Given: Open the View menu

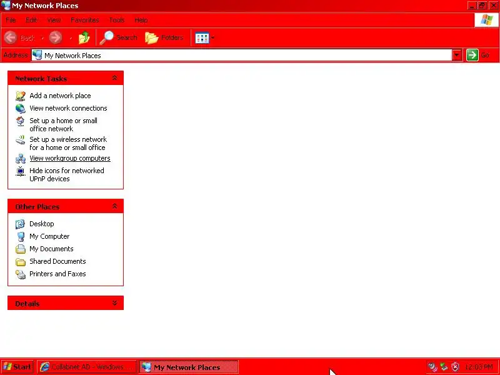Looking at the screenshot, I should [54, 20].
